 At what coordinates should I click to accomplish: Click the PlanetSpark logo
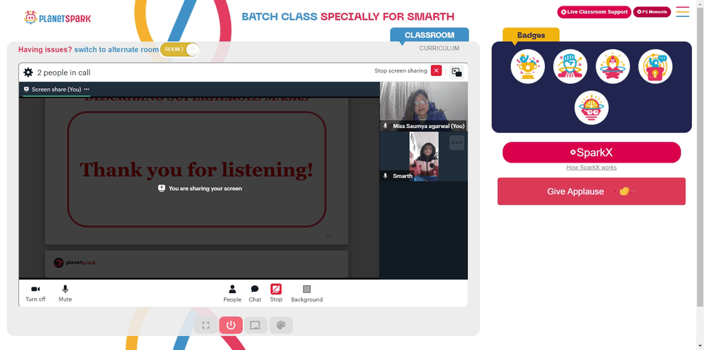click(x=58, y=18)
